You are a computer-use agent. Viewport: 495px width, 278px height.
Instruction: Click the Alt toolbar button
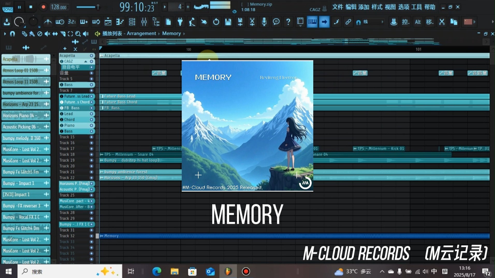click(x=418, y=22)
